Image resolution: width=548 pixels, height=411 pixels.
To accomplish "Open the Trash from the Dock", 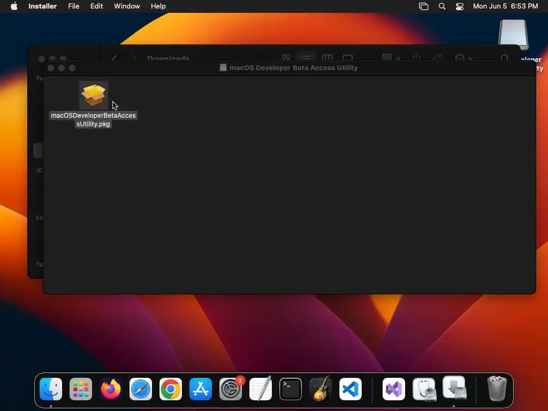I will point(497,389).
